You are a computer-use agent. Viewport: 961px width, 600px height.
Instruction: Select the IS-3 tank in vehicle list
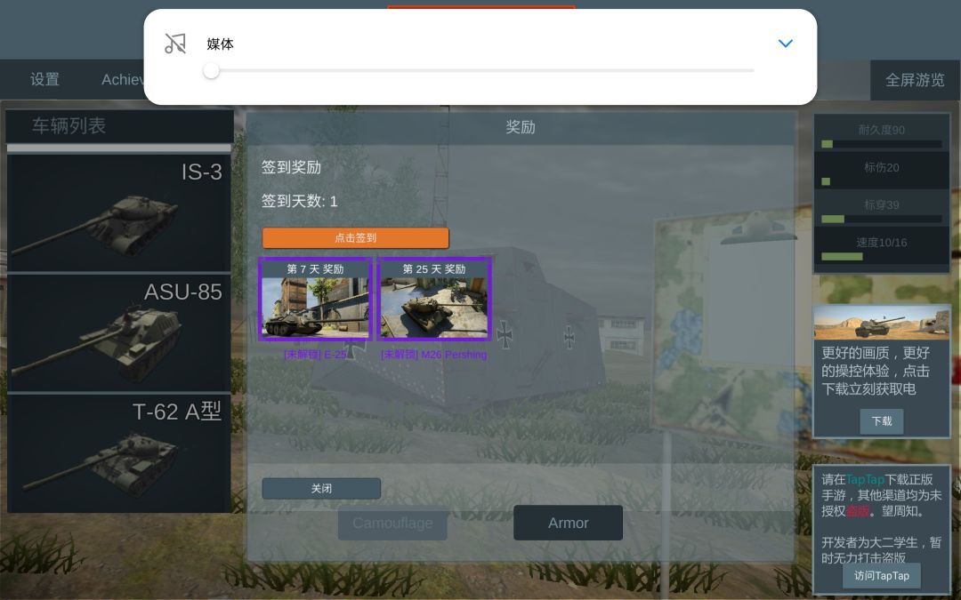tap(119, 212)
